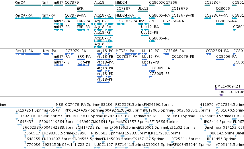Click the bs36h10.5prime EST label
This screenshot has width=244, height=149.
[181, 116]
